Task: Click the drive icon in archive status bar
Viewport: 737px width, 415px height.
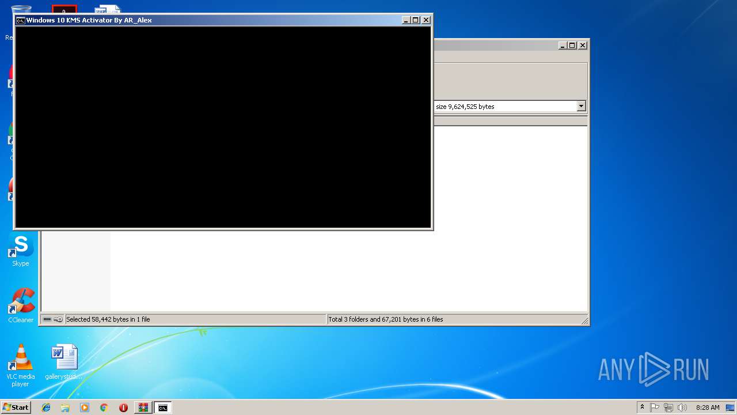Action: (x=47, y=319)
